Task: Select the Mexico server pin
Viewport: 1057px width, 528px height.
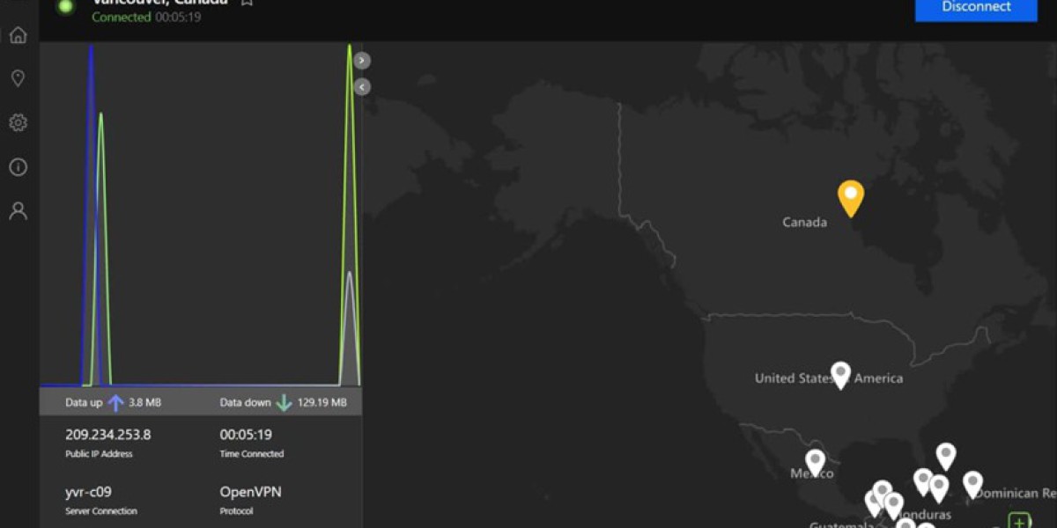Action: click(x=813, y=459)
